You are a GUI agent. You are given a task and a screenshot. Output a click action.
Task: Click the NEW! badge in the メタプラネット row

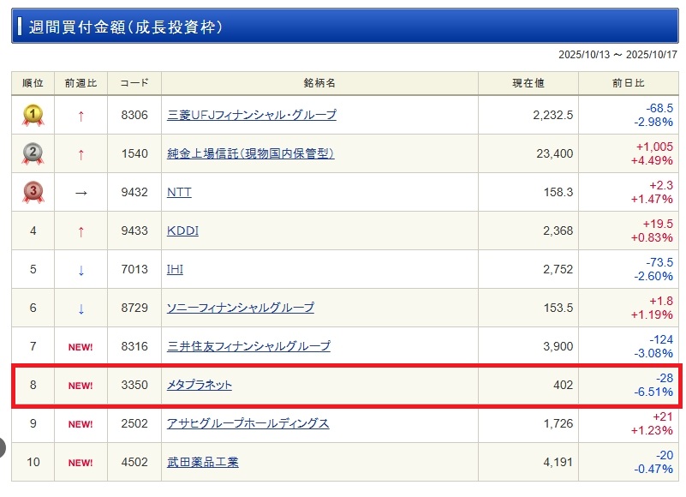(x=81, y=386)
